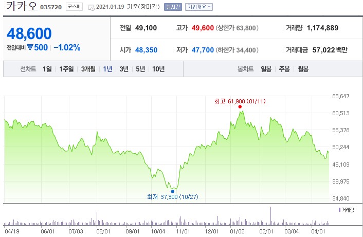The image size is (363, 237).
Task: Click the 최고 61,900 (01/11) label
Action: coord(240,101)
